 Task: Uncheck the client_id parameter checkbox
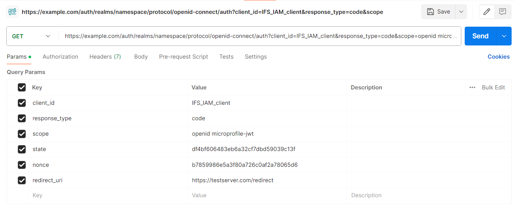(x=22, y=103)
